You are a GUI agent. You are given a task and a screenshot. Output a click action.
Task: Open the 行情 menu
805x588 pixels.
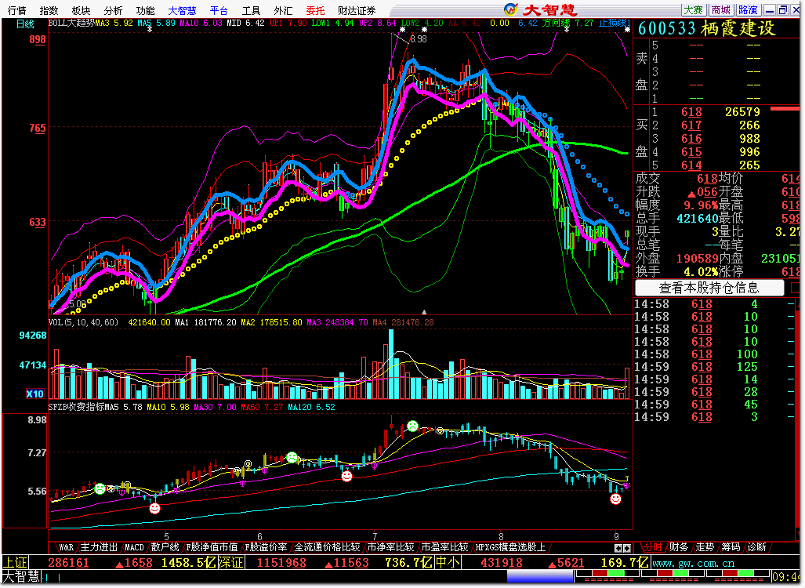(17, 10)
